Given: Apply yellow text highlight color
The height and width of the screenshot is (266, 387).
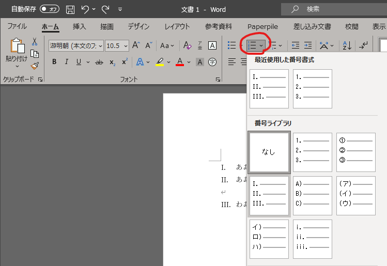Looking at the screenshot, I should (160, 62).
